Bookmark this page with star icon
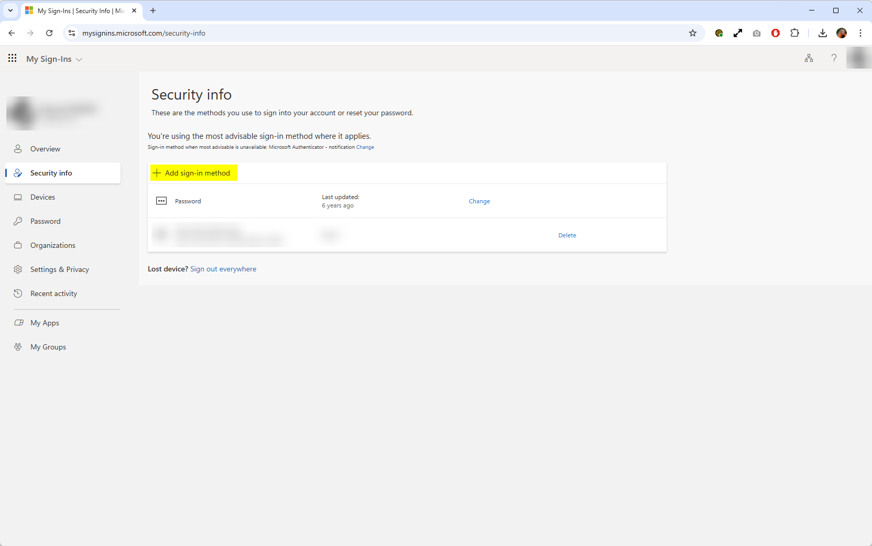 click(x=693, y=33)
